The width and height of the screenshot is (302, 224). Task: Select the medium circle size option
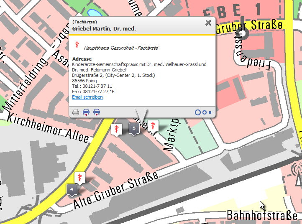click(x=204, y=112)
